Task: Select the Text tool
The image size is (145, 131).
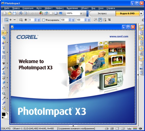Action: 4,47
